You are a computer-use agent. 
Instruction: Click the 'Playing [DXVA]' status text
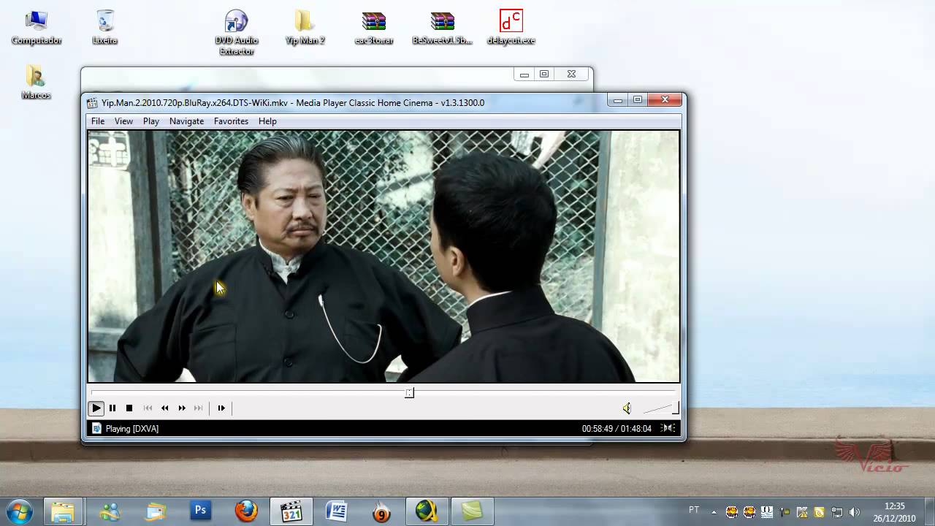pos(132,429)
